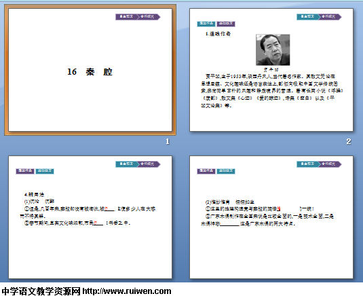Screen dimensions: 363x296
Task: Click the small purple section button on slide 2
Action: pyautogui.click(x=226, y=24)
